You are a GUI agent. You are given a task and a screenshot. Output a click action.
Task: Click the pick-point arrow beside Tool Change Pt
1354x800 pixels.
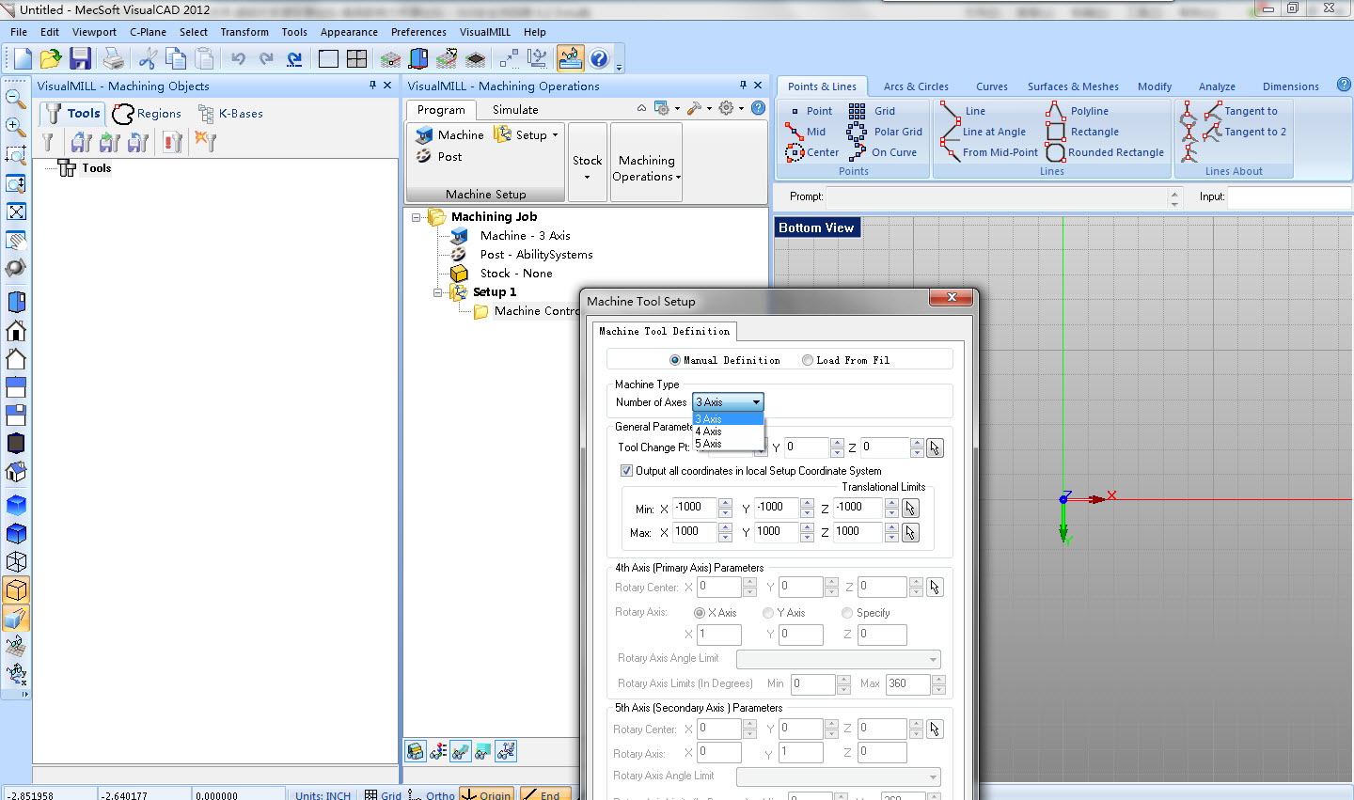[x=935, y=447]
